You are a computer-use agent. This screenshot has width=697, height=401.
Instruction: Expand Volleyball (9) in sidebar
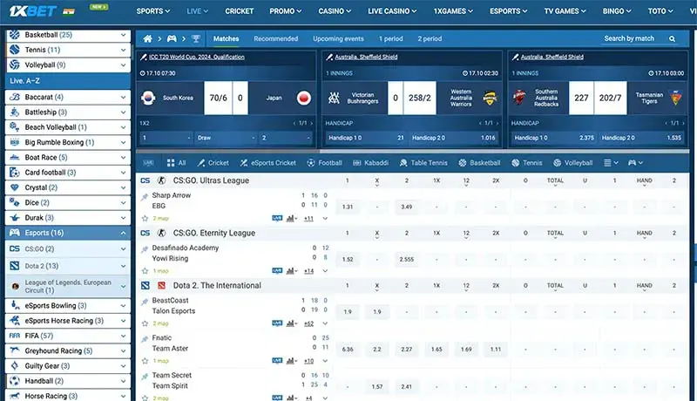(123, 65)
